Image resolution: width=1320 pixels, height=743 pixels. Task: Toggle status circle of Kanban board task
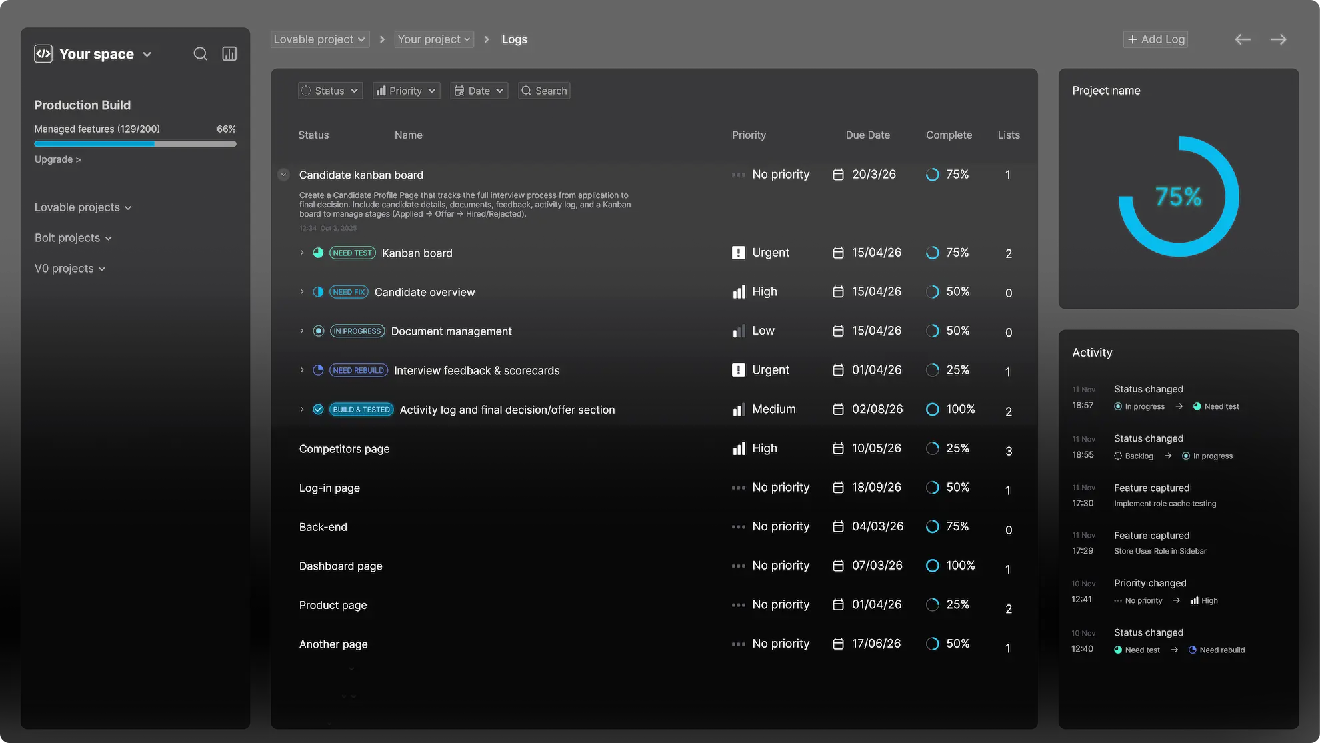click(x=318, y=253)
